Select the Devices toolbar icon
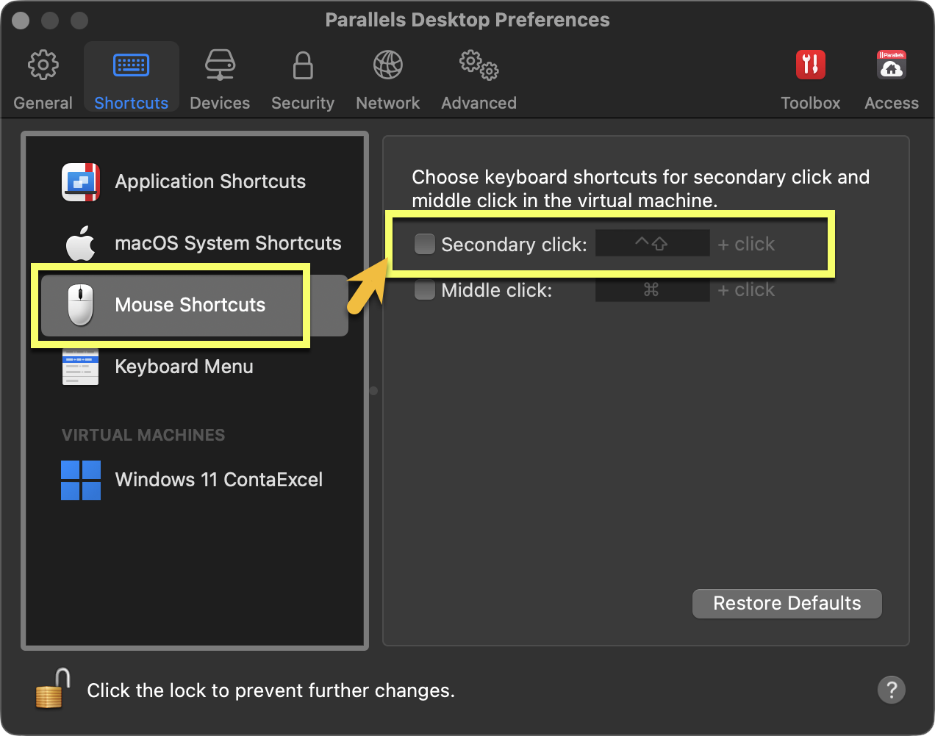The image size is (935, 736). click(x=220, y=66)
